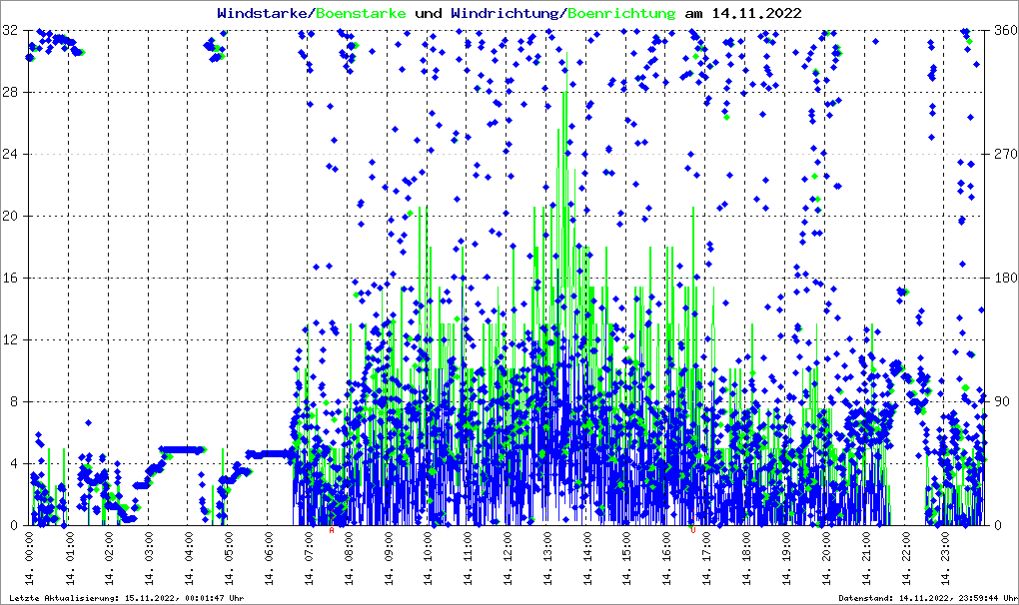This screenshot has height=605, width=1019.
Task: Click the green 'Boenrichtung' word in the title
Action: 622,14
